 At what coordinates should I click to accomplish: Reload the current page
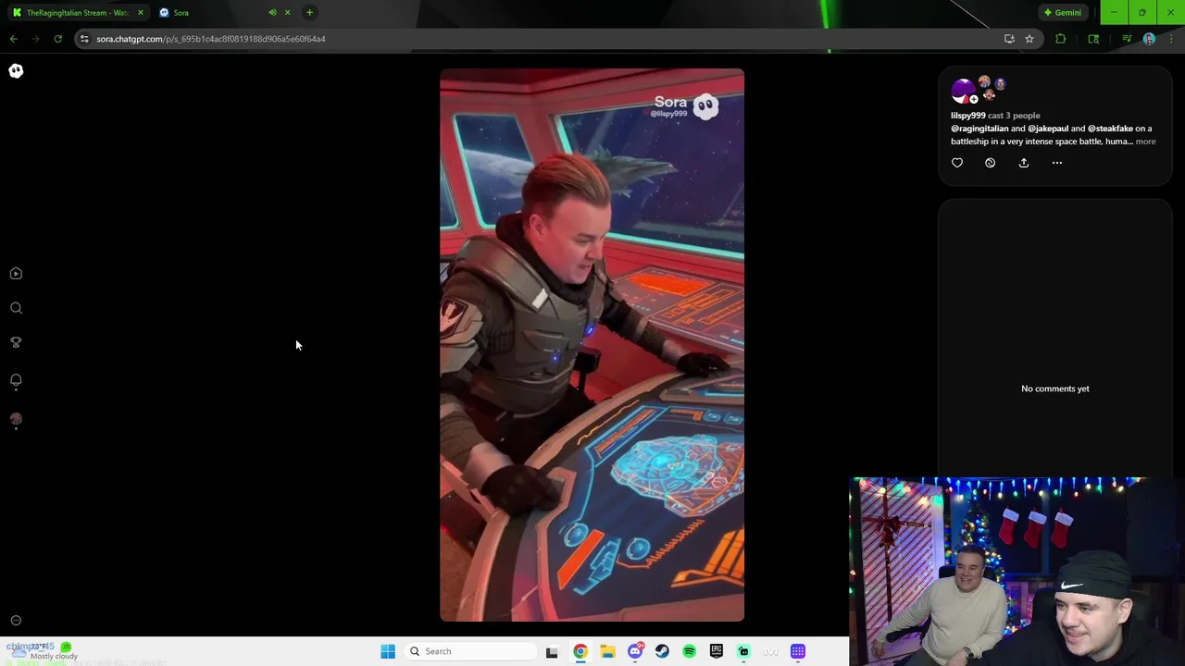tap(57, 39)
